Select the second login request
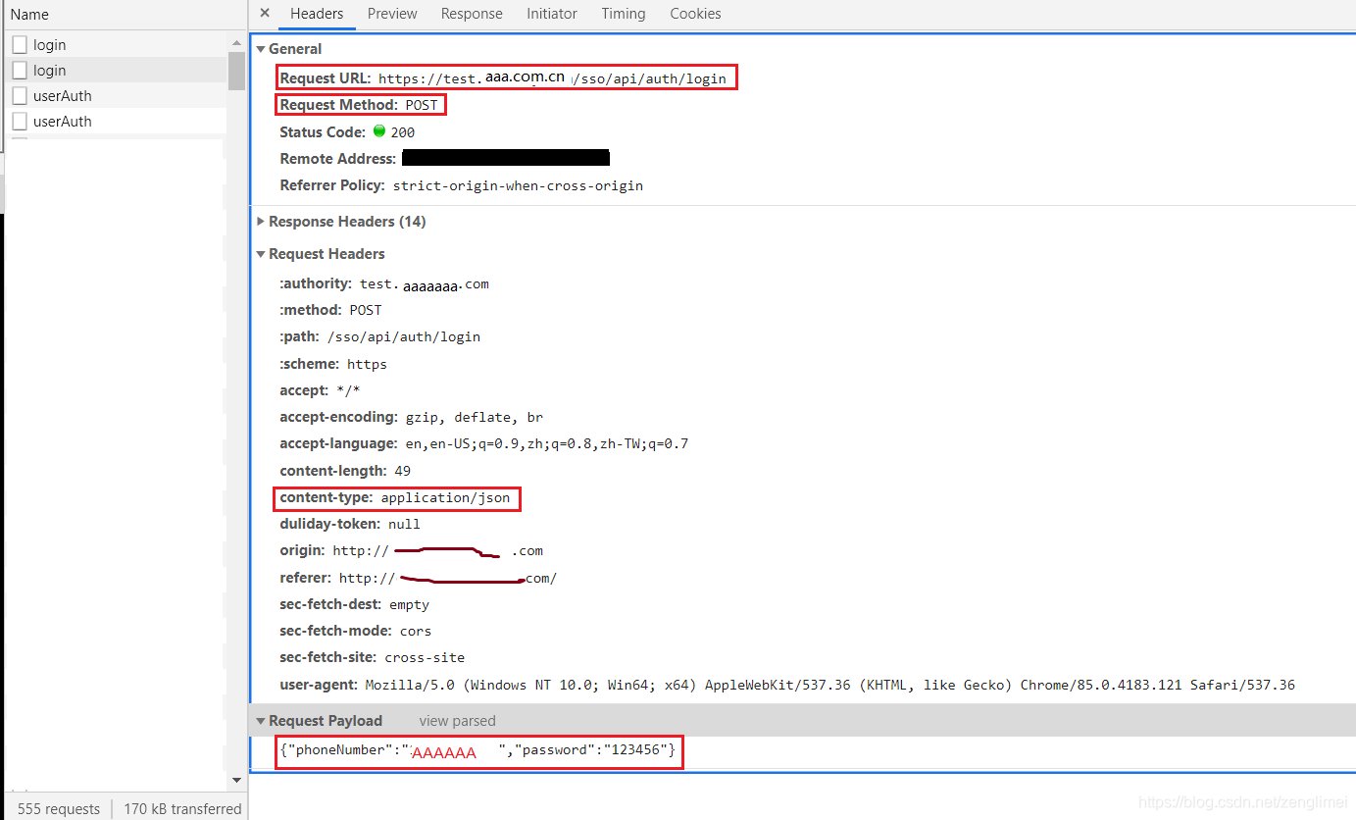This screenshot has height=820, width=1356. coord(118,71)
